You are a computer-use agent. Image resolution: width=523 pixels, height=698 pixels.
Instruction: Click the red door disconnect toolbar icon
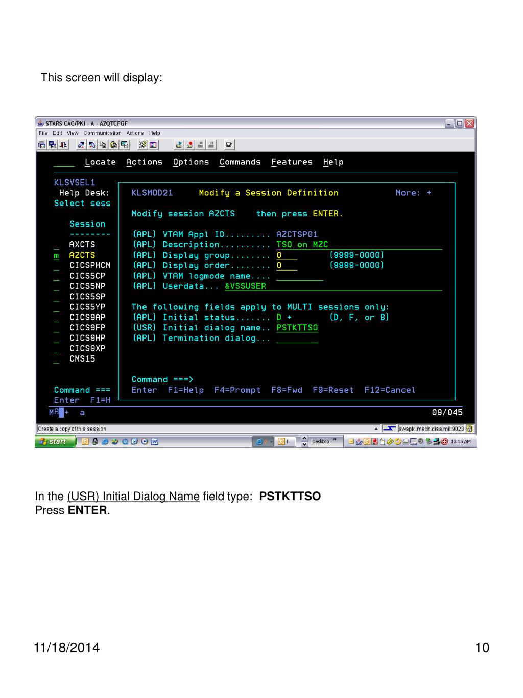tap(63, 145)
